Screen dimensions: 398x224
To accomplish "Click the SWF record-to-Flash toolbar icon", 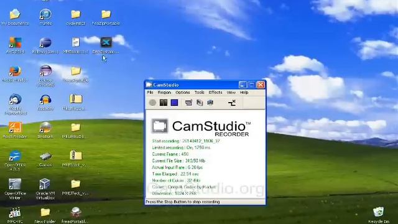I will (x=210, y=103).
